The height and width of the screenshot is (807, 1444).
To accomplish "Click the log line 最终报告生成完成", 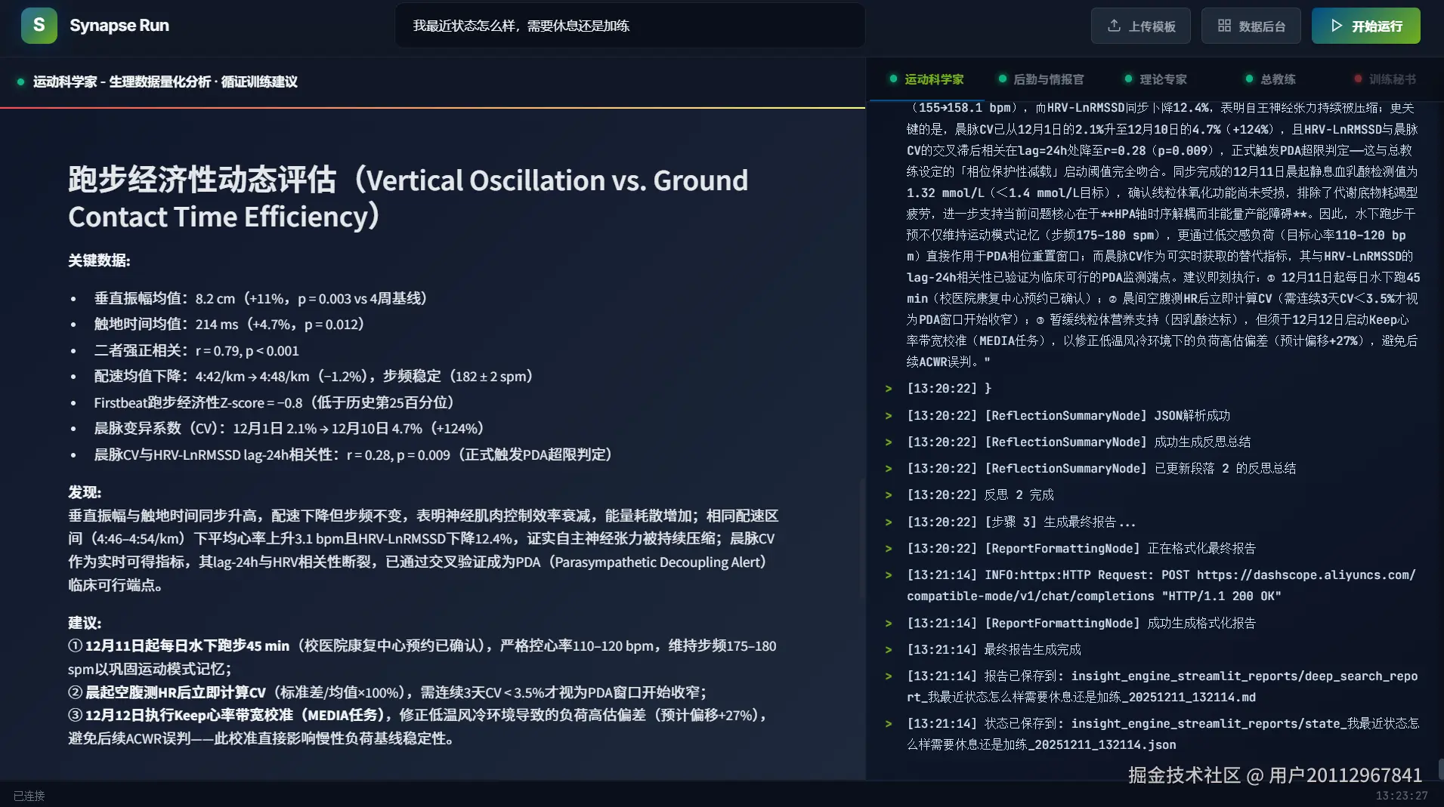I will (994, 649).
